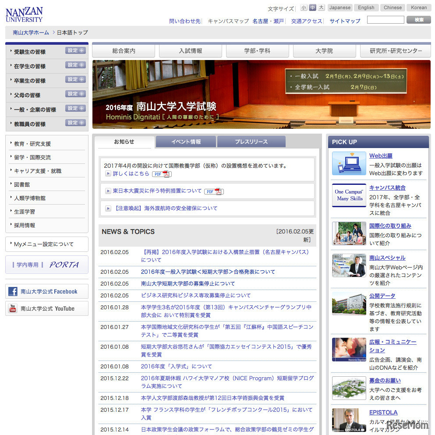Click the Nanzan University logo
The image size is (435, 435).
point(24,15)
